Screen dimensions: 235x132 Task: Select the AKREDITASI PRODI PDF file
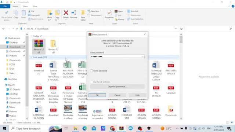[x=171, y=68]
